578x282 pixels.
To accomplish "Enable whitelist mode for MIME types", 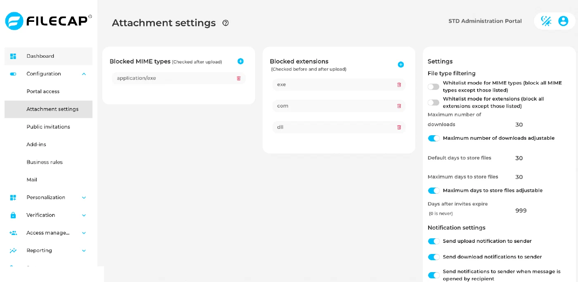I will coord(433,87).
